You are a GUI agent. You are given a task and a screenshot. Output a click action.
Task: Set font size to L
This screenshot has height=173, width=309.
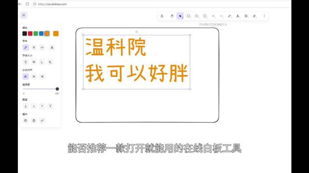coord(42,62)
